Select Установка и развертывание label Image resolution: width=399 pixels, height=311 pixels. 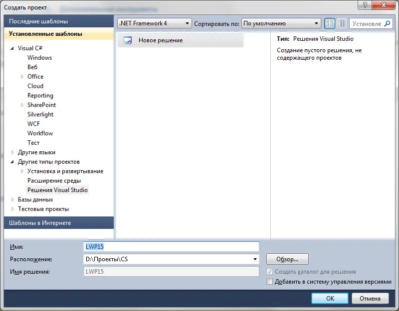click(65, 171)
